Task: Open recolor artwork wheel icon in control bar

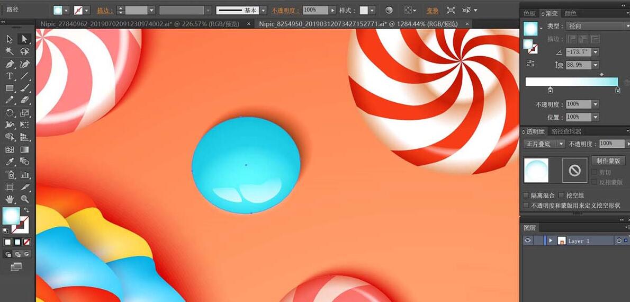Action: (x=389, y=10)
